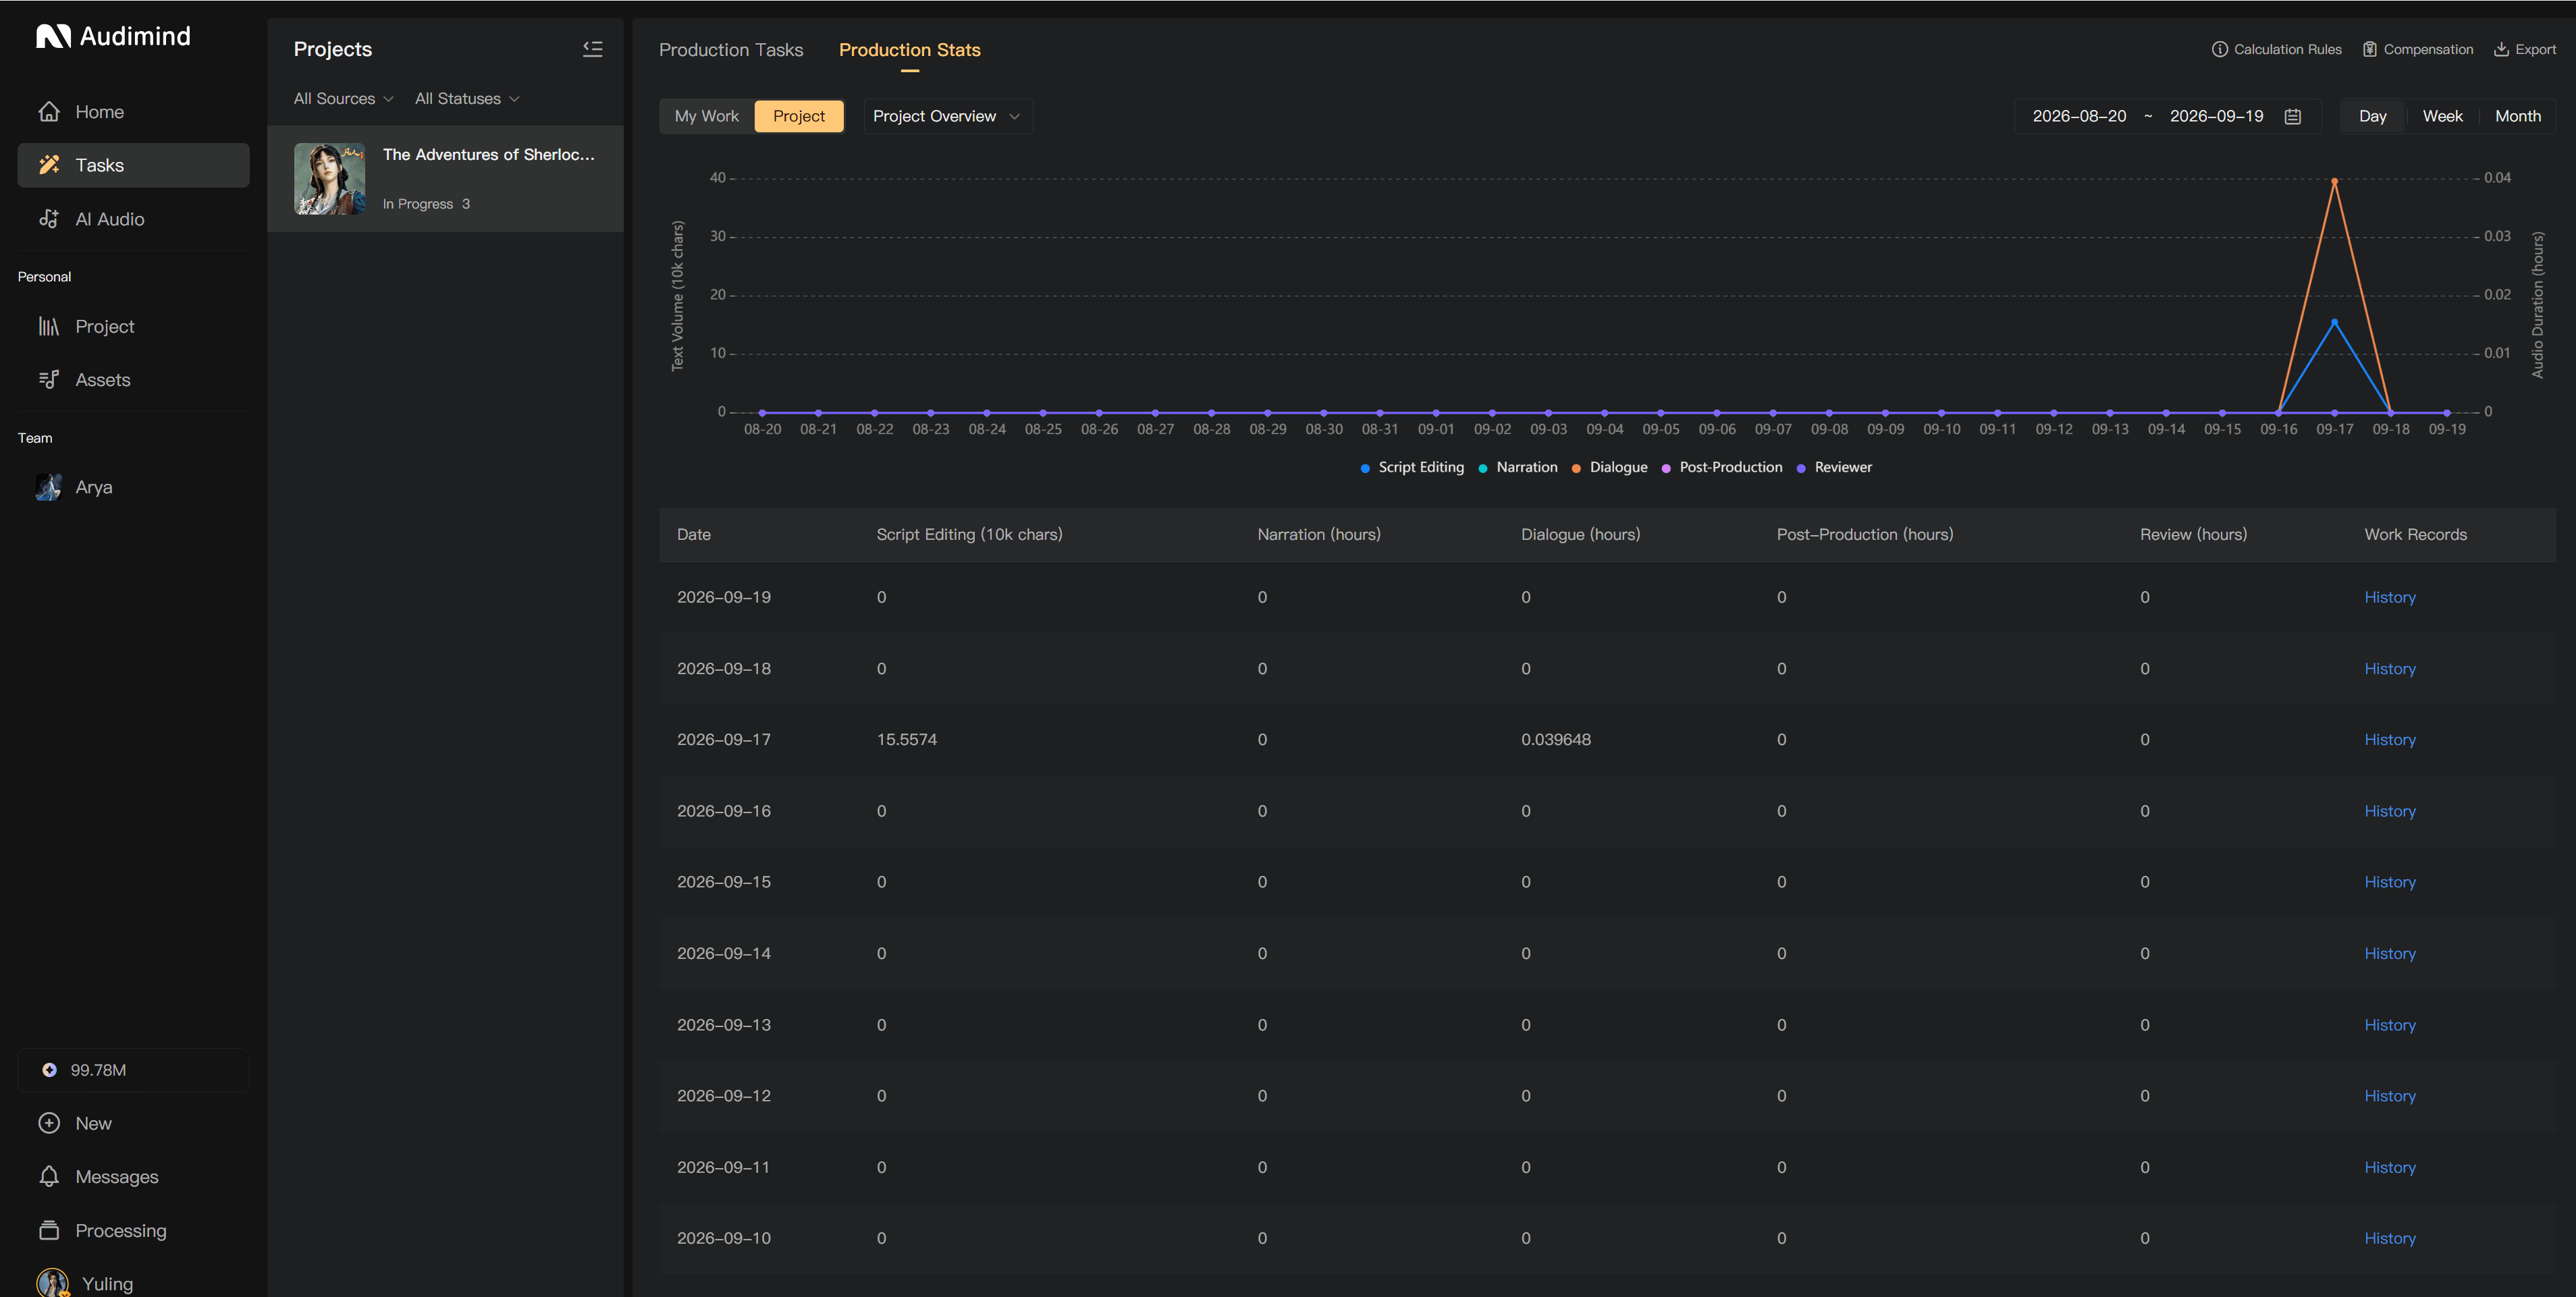Switch stats view to Project
2576x1297 pixels.
(x=799, y=116)
